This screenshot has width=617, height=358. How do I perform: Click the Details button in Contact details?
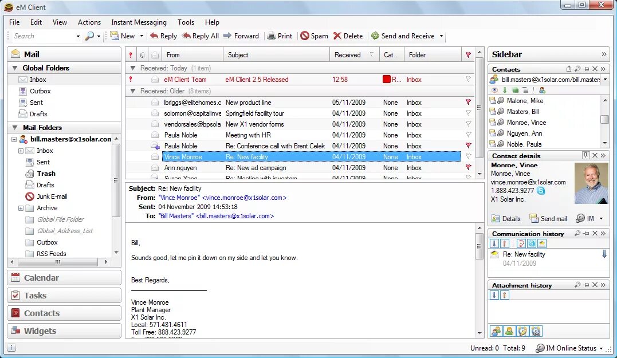click(506, 218)
